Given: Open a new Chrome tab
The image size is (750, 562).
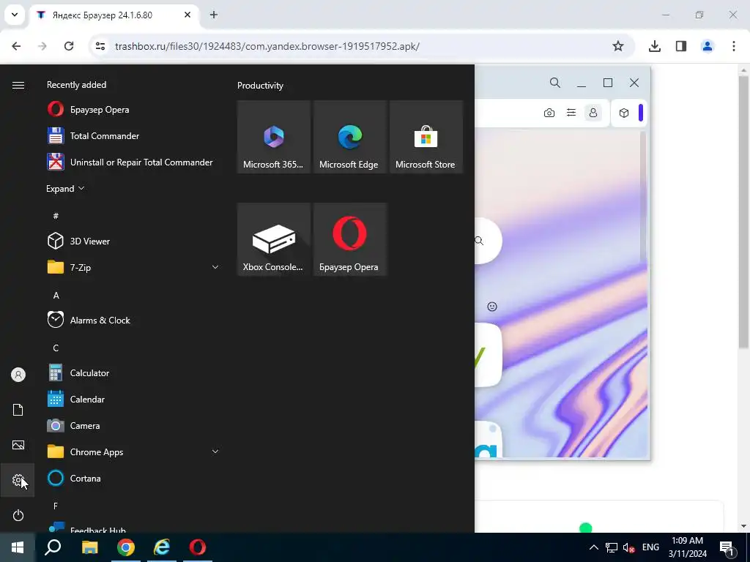Looking at the screenshot, I should pyautogui.click(x=214, y=15).
